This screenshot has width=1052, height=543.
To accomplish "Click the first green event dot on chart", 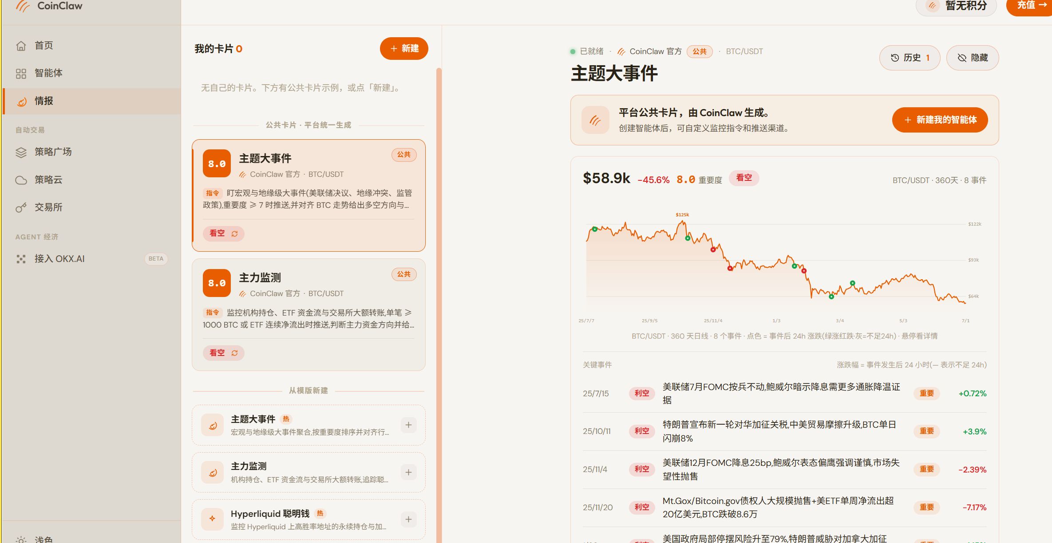I will (595, 229).
